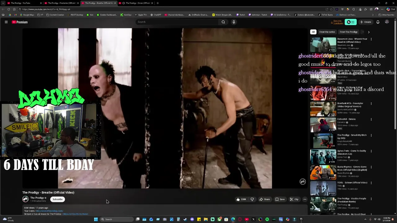Open options for Voodoo People remix
397x223 pixels.
click(x=371, y=199)
